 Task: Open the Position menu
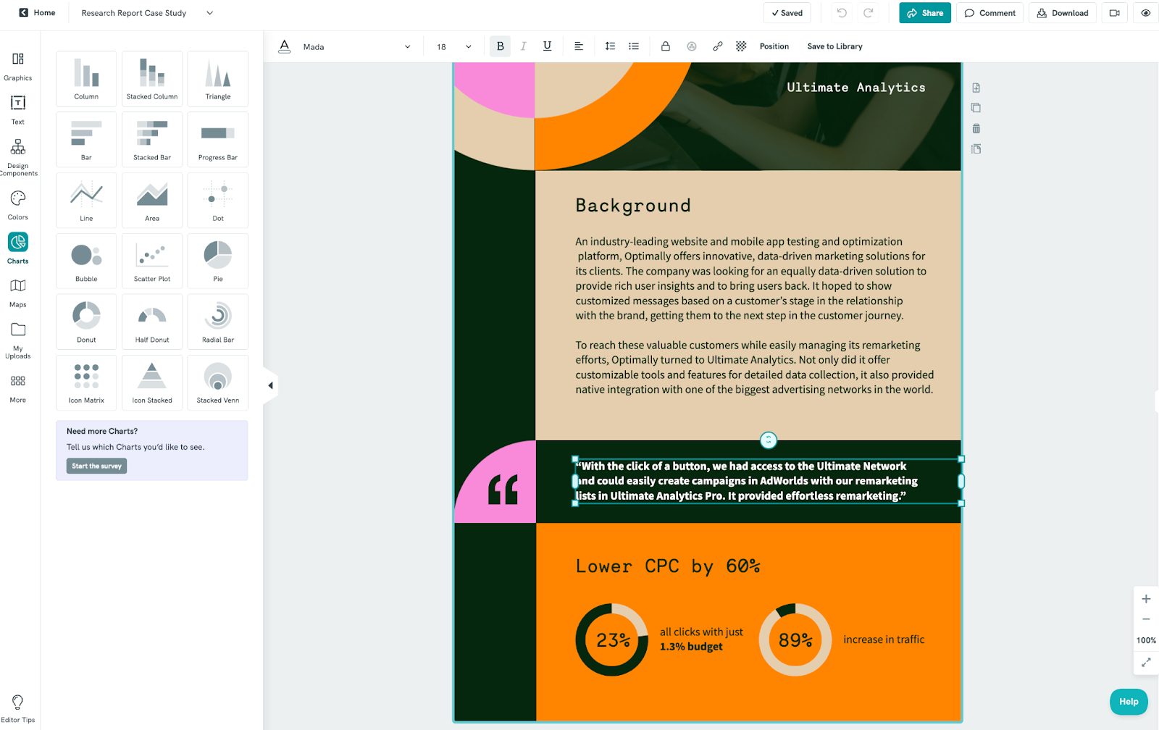774,46
